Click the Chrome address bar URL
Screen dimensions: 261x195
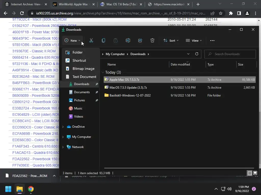pyautogui.click(x=121, y=13)
